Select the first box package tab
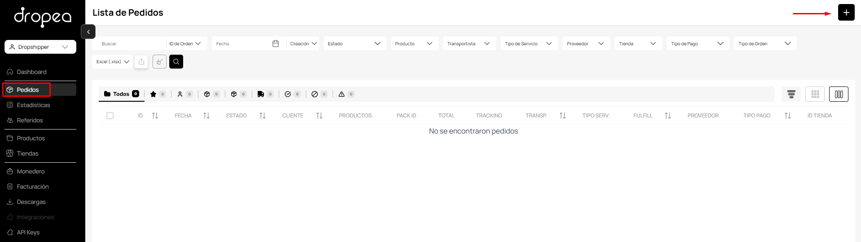Image resolution: width=861 pixels, height=242 pixels. (211, 94)
